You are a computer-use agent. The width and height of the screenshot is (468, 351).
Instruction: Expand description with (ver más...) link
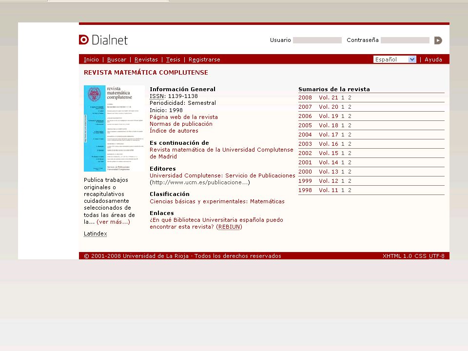coord(113,222)
